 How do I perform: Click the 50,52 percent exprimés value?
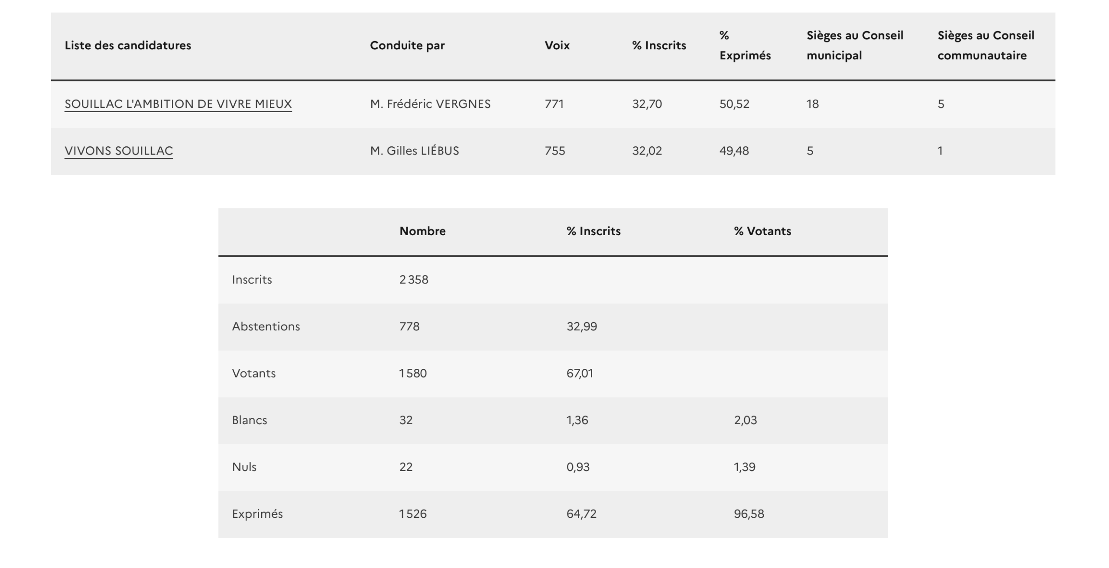734,104
